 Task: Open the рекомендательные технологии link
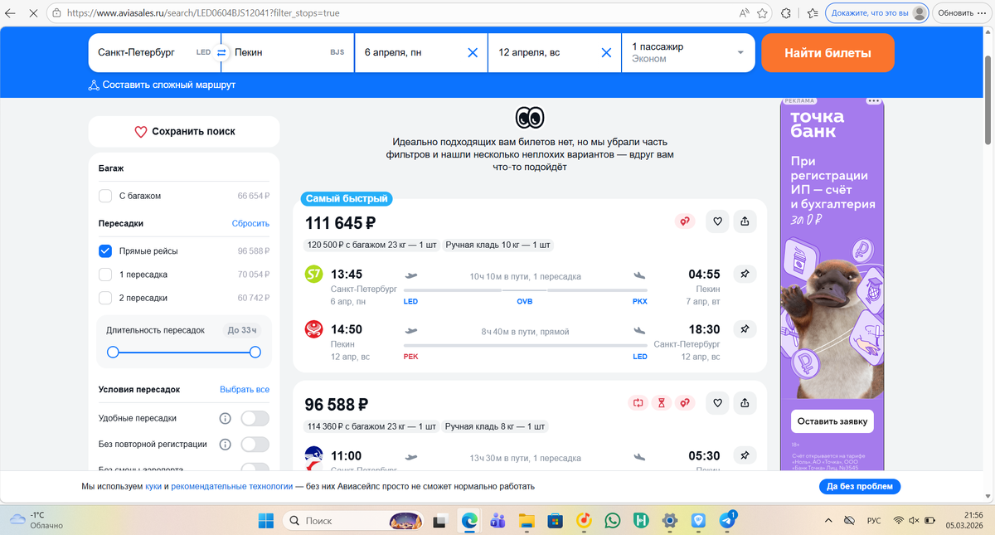point(232,487)
